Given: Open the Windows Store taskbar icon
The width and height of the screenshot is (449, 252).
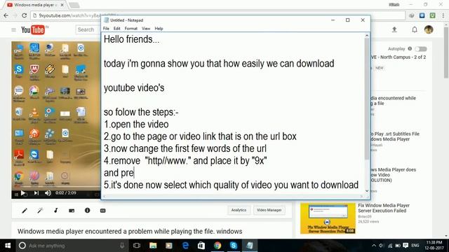Looking at the screenshot, I should click(x=201, y=246).
